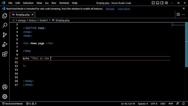Open the View menu
Image resolution: width=188 pixels, height=106 pixels.
39,3
